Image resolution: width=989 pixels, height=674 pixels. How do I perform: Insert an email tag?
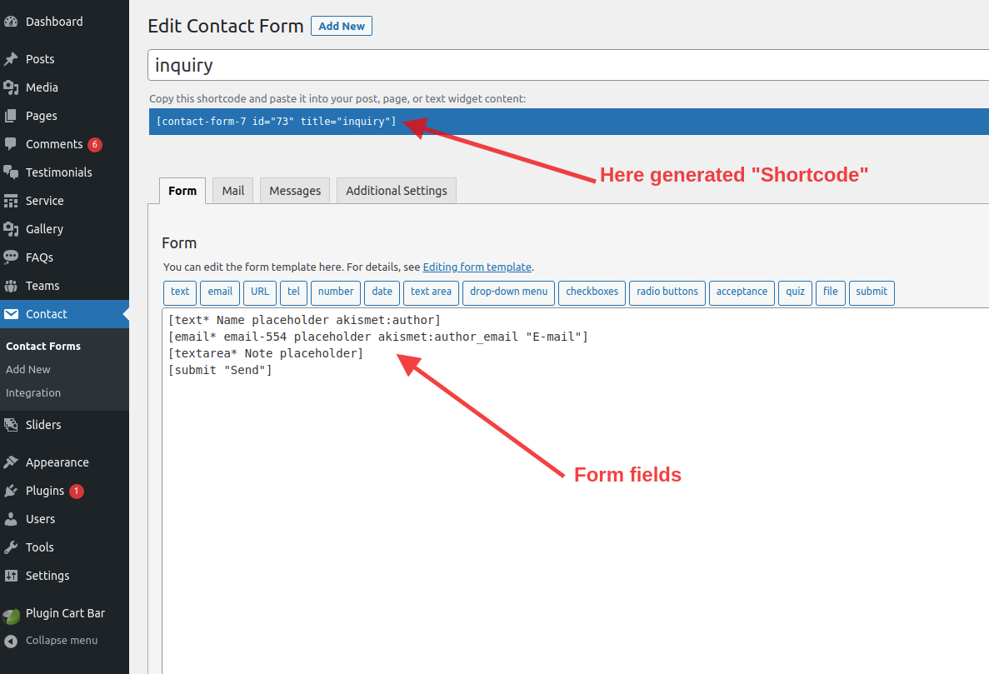220,292
